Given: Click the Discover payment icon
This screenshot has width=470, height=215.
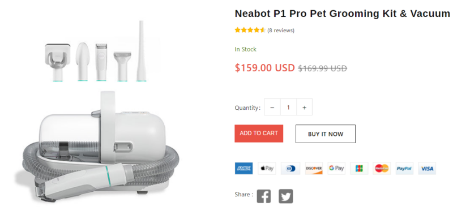Looking at the screenshot, I should 314,168.
